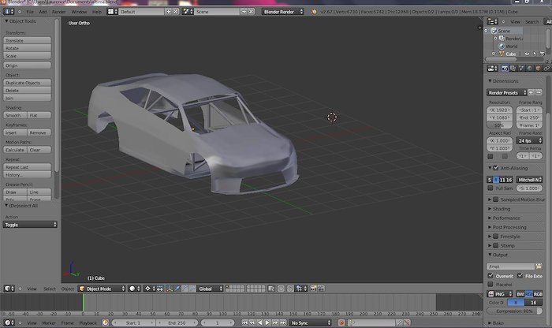The image size is (552, 328).
Task: Open the Render Presets dropdown
Action: pos(506,92)
